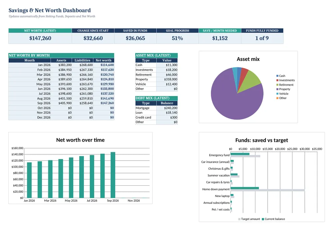Select the Annual subscriptions label
Screen dimensions: 333x230
[216, 203]
